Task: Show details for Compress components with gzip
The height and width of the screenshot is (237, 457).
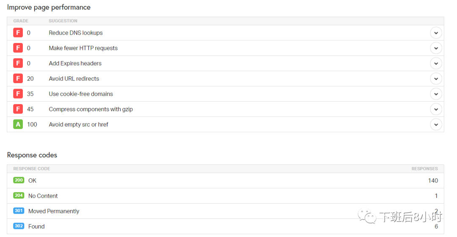Action: (x=436, y=109)
